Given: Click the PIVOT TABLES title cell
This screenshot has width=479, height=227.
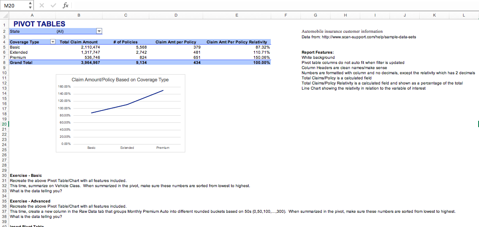Looking at the screenshot, I should pyautogui.click(x=40, y=24).
